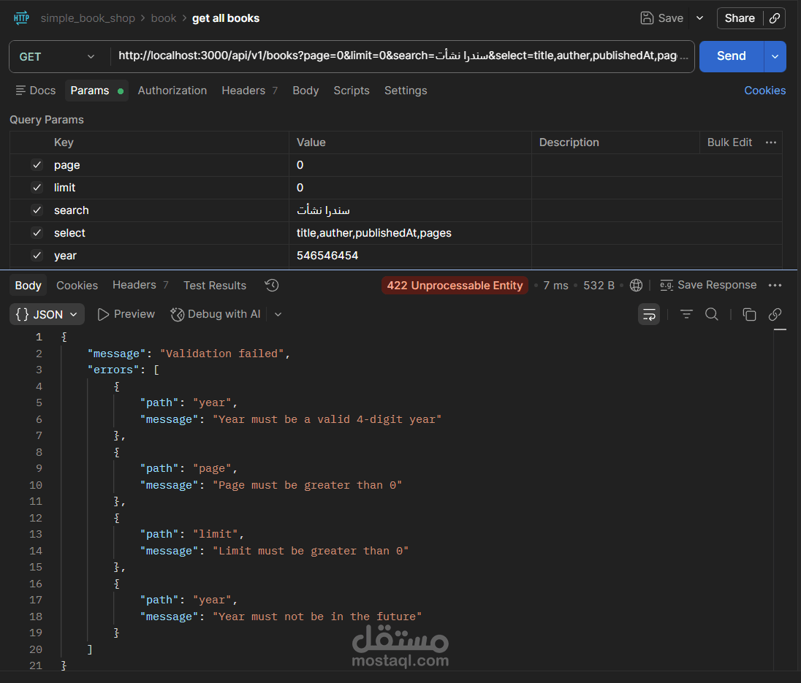Open the arrow dropdown beside Send
The width and height of the screenshot is (801, 683).
[775, 56]
